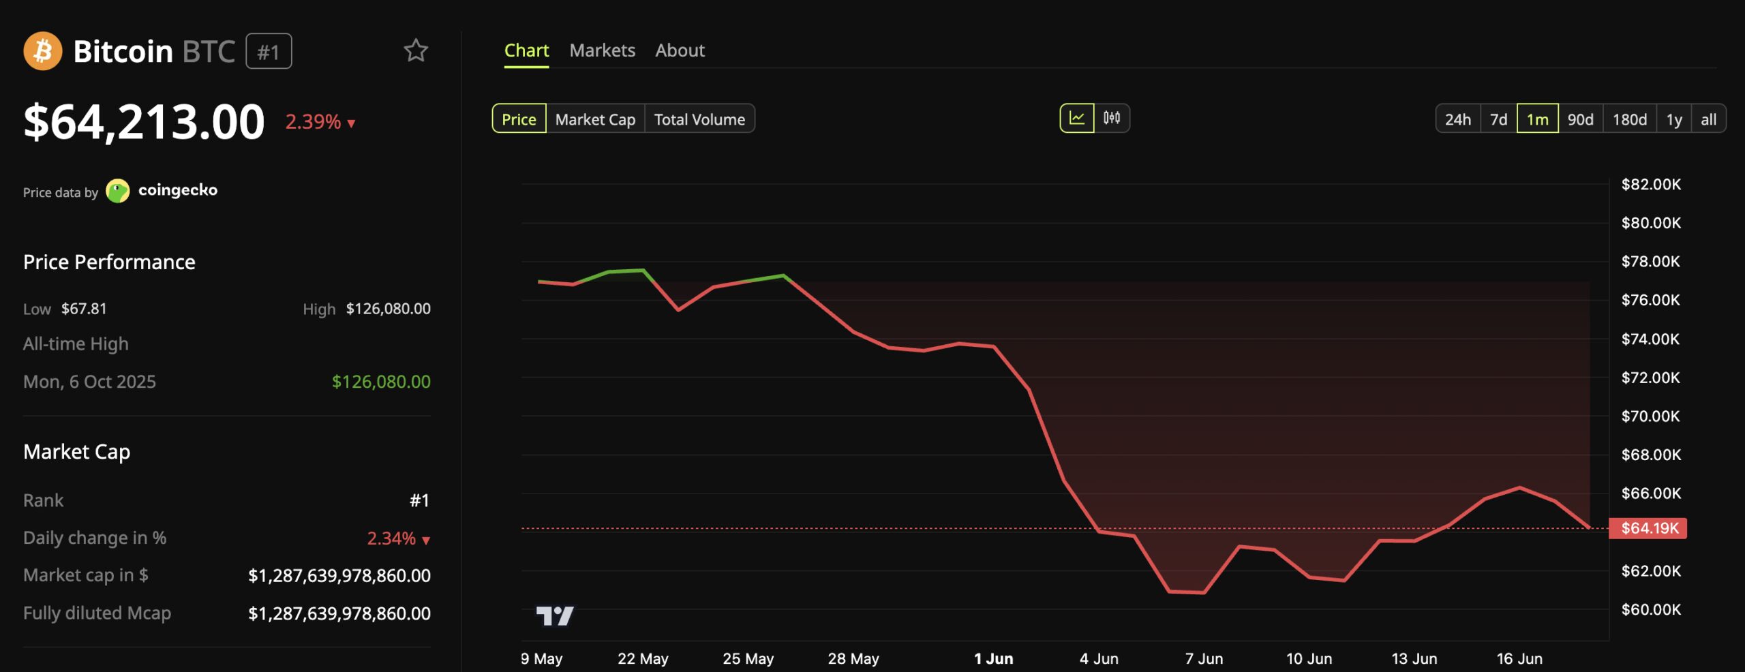Screen dimensions: 1745x672
Task: Click the TradingView logo on chart
Action: pos(555,616)
